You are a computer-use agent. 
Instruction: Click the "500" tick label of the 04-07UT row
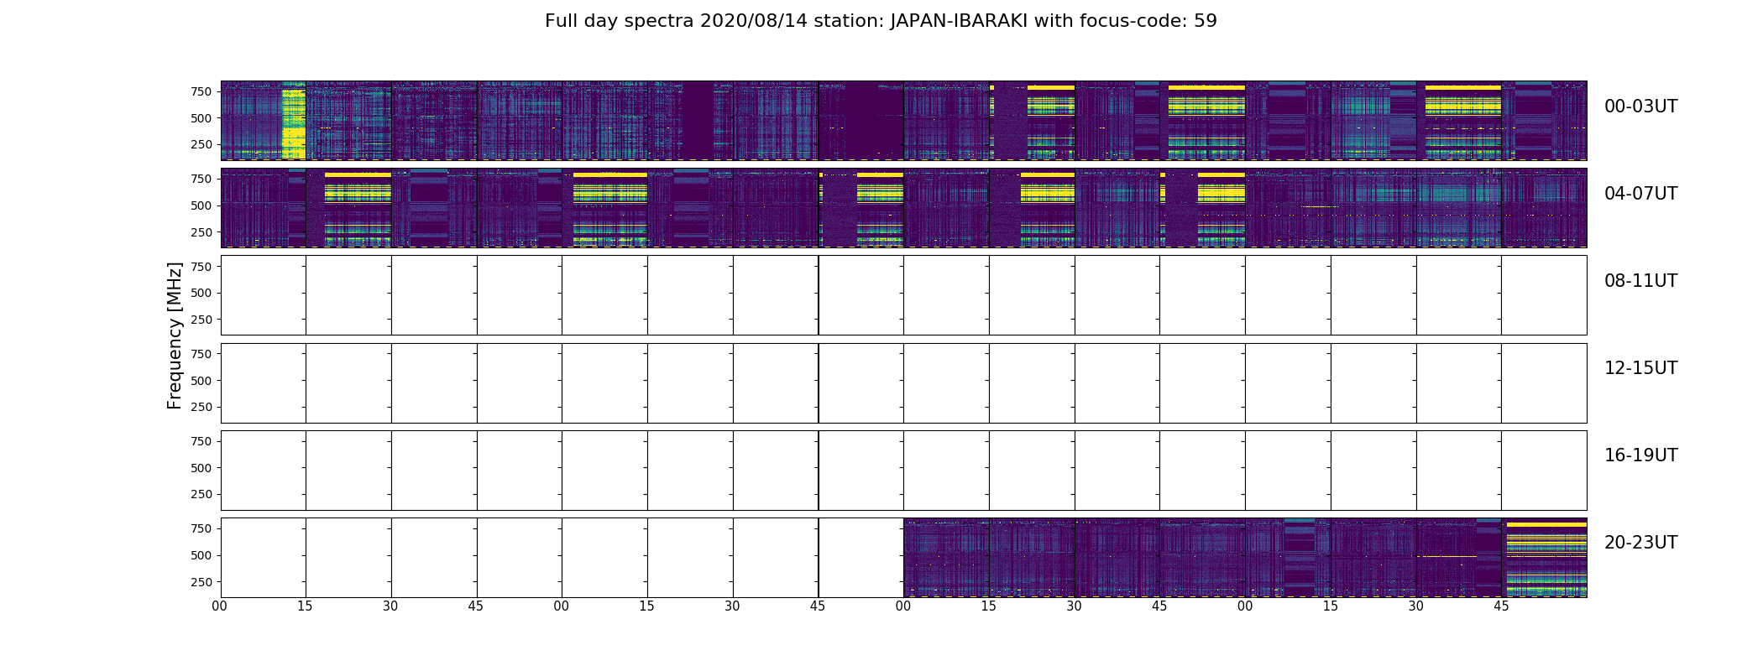pos(201,205)
